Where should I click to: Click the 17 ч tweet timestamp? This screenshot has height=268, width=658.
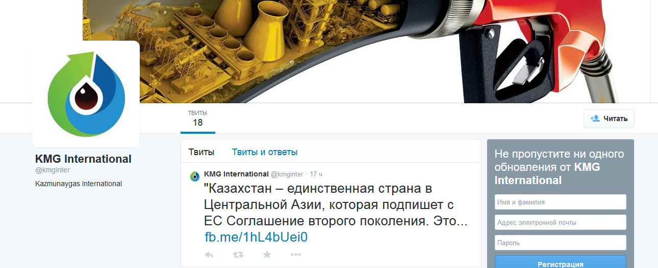pos(316,174)
